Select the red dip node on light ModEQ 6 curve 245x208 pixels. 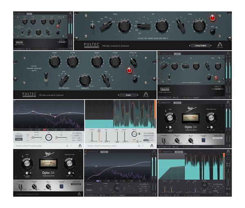[55, 117]
